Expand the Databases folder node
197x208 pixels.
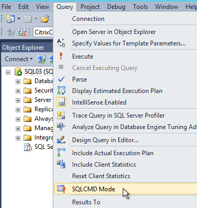tap(18, 82)
